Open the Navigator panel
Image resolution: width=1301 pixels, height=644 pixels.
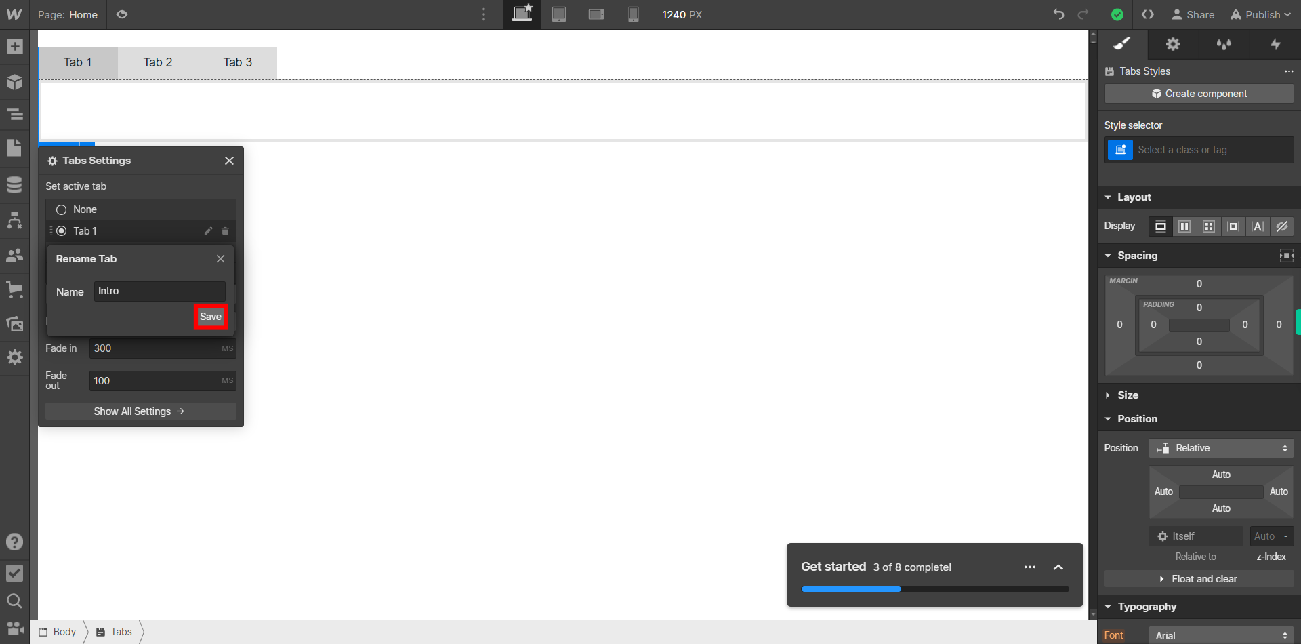pos(15,114)
